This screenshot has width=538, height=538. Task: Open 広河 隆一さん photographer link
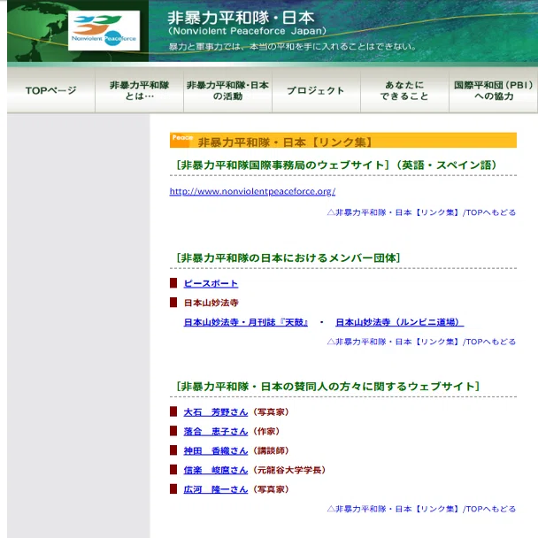tap(216, 489)
